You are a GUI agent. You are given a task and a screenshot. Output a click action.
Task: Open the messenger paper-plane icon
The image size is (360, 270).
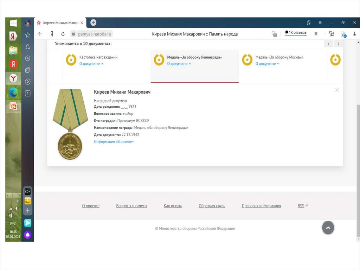point(27,223)
